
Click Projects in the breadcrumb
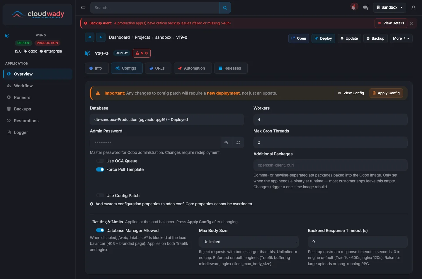[x=142, y=37]
